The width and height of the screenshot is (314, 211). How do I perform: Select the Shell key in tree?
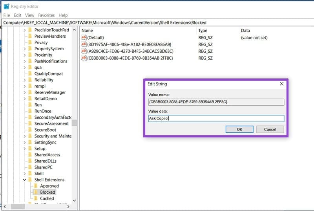39,173
